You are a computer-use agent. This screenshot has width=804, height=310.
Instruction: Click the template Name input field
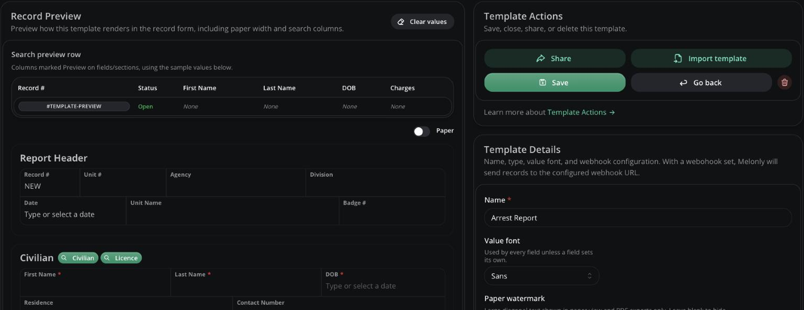point(638,218)
